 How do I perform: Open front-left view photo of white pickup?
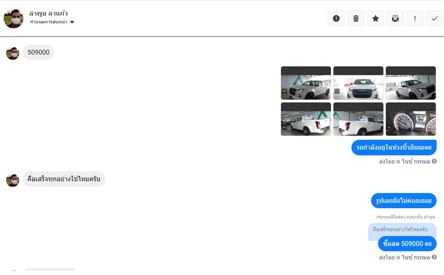[306, 83]
